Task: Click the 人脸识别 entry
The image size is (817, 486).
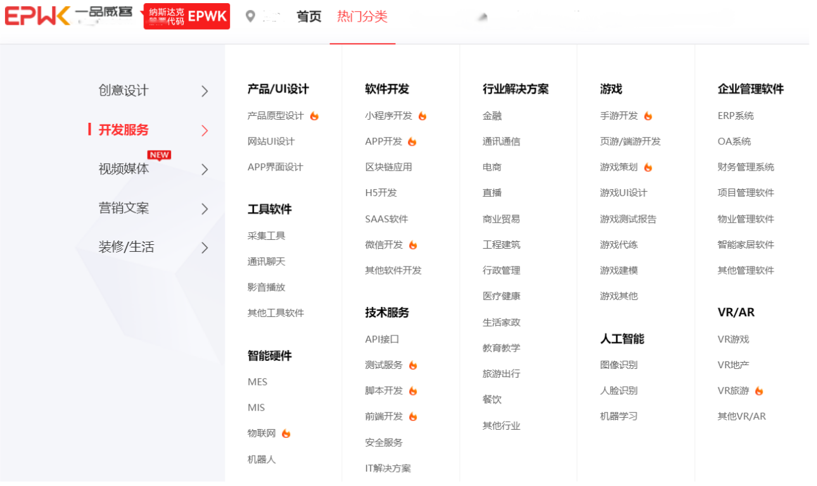Action: coord(619,391)
